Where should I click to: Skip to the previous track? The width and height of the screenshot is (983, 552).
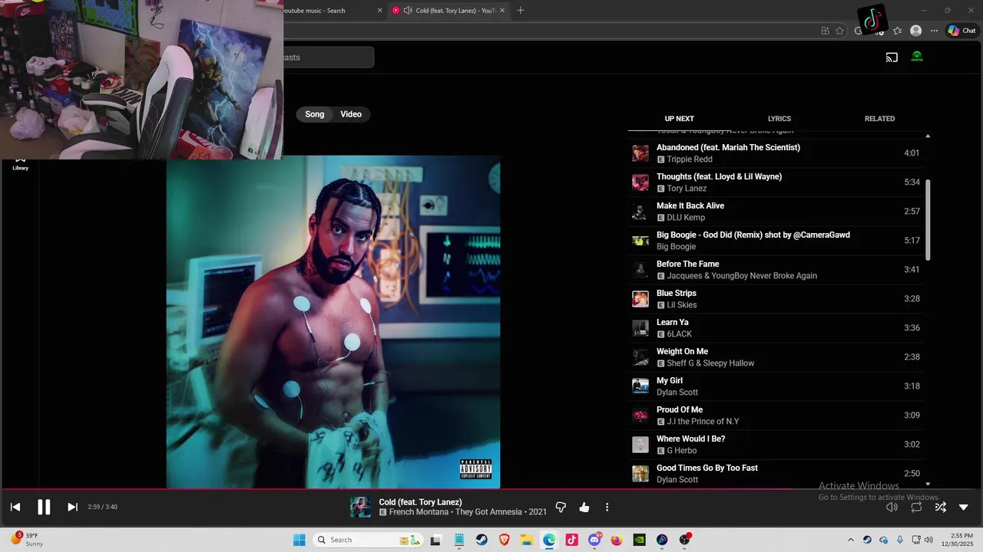(x=15, y=507)
